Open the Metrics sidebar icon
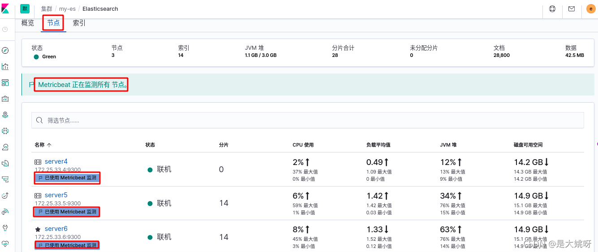This screenshot has height=252, width=598. point(5,147)
